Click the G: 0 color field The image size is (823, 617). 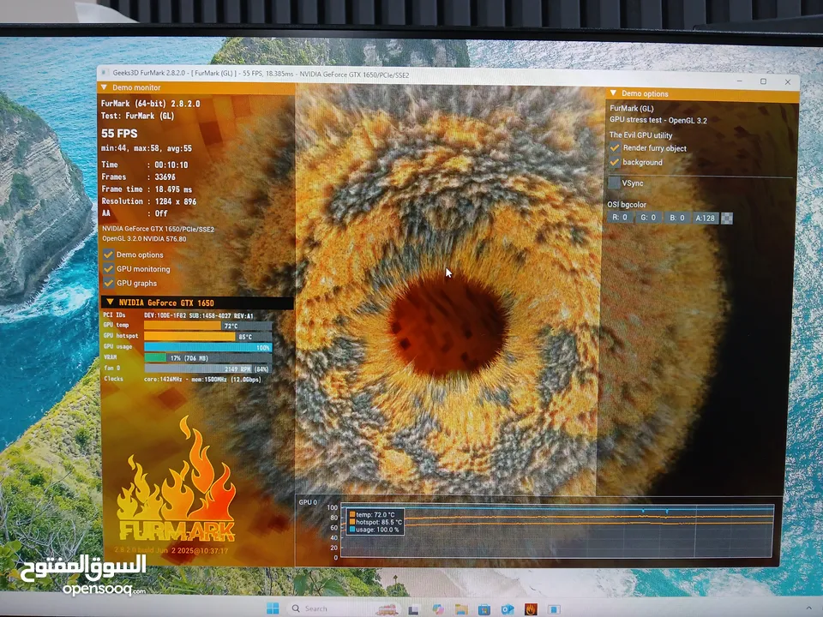(648, 217)
